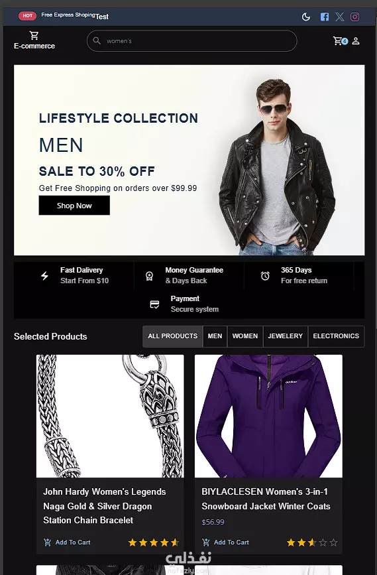Click the search magnifier icon
The width and height of the screenshot is (377, 575).
(x=97, y=40)
